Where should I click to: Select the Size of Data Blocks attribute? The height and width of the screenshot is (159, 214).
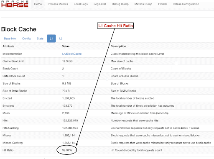15,91
